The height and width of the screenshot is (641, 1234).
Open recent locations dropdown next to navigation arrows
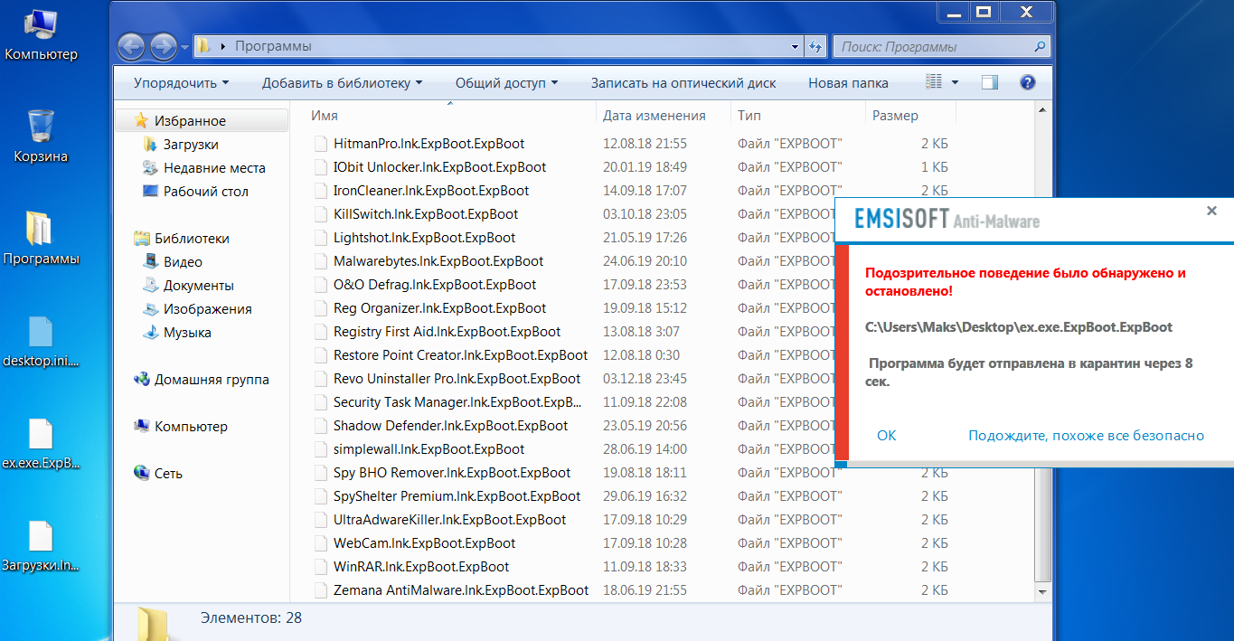(x=185, y=46)
